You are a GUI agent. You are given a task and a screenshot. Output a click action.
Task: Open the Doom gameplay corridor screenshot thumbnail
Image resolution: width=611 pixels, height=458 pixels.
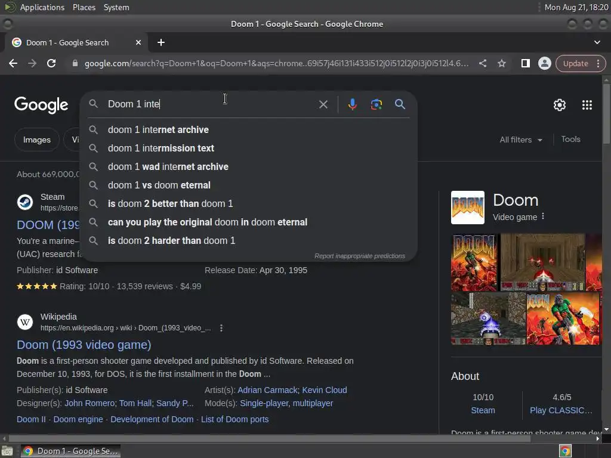(542, 262)
